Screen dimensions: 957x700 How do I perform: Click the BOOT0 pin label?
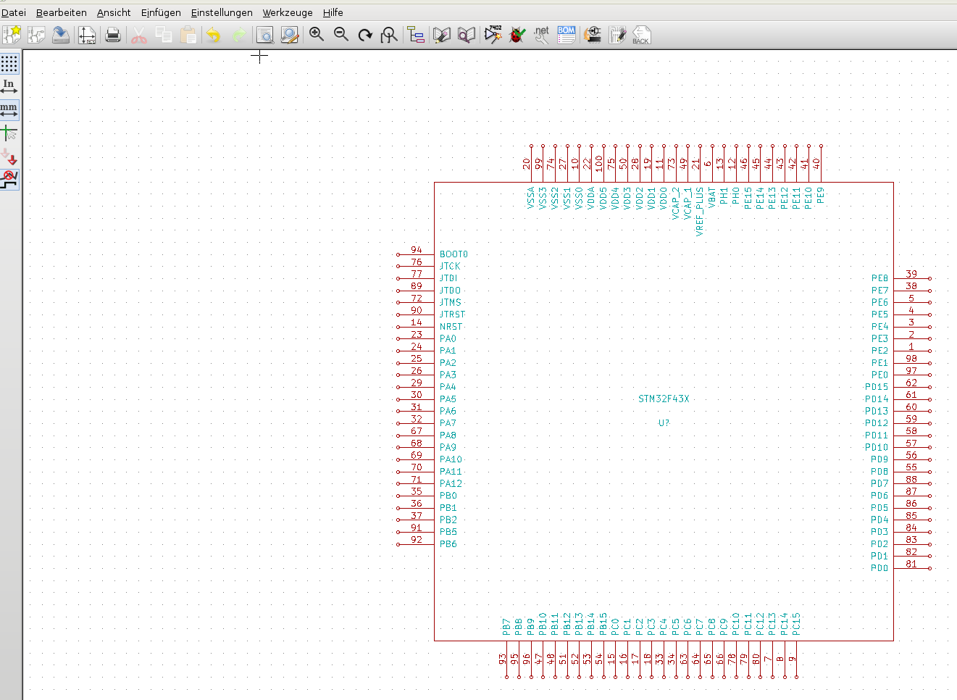454,254
